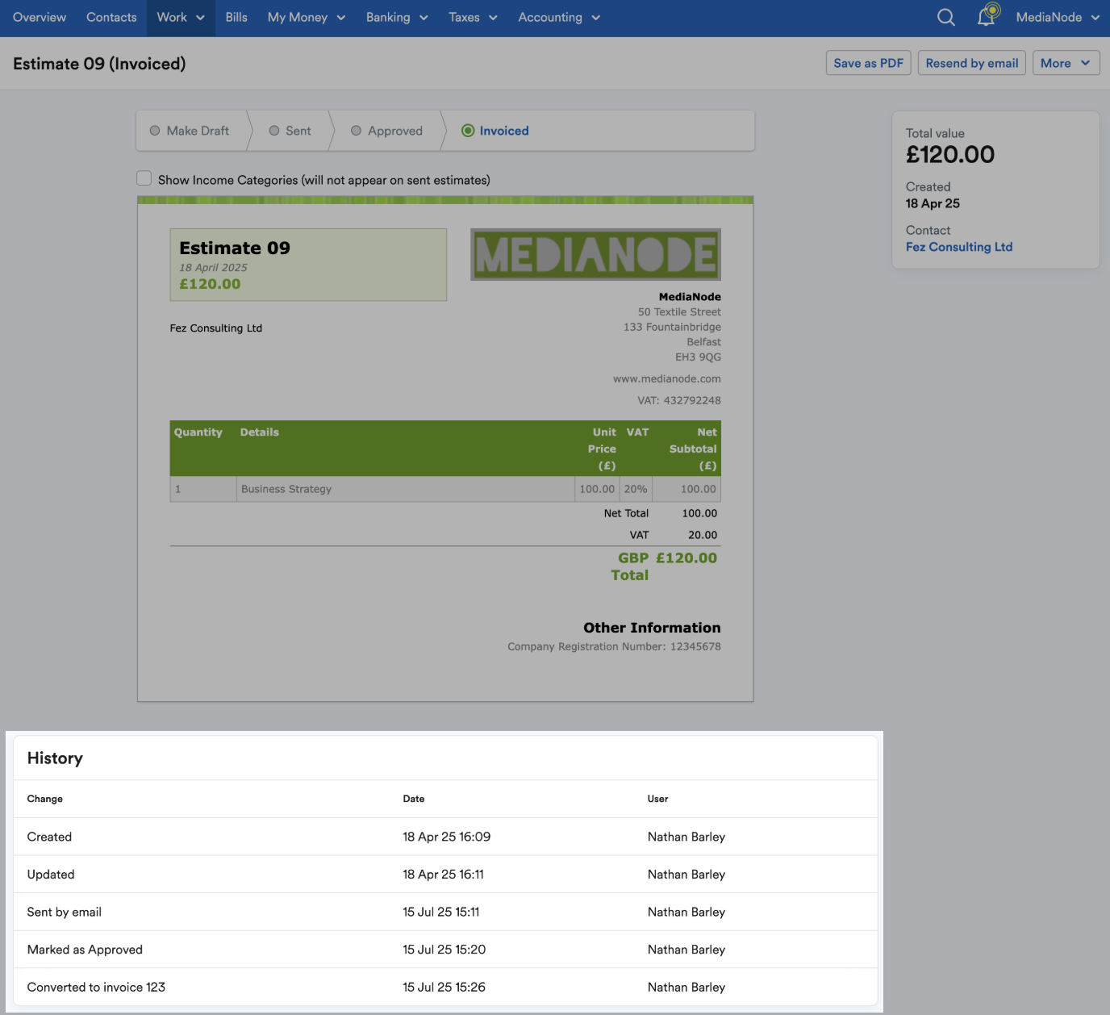The image size is (1110, 1015).
Task: Expand the Work menu
Action: pyautogui.click(x=181, y=18)
